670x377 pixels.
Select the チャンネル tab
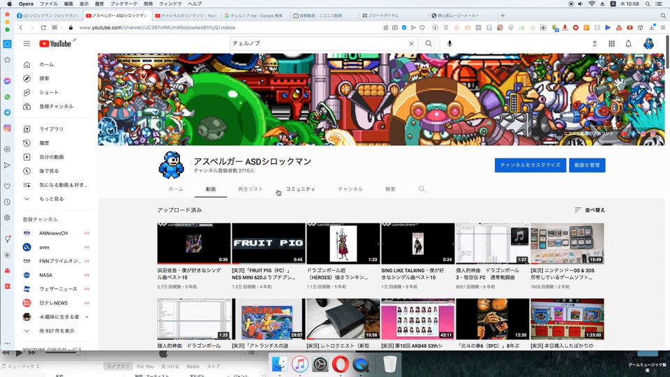point(350,189)
